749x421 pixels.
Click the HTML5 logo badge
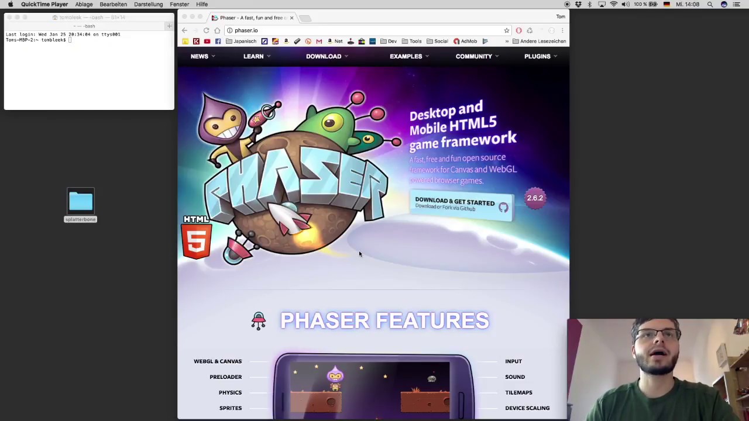tap(197, 237)
